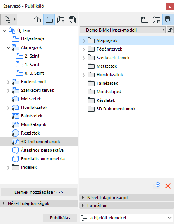Open Demo BIMx Hyper-modell publisher set dropdown
The width and height of the screenshot is (174, 224).
point(123,30)
